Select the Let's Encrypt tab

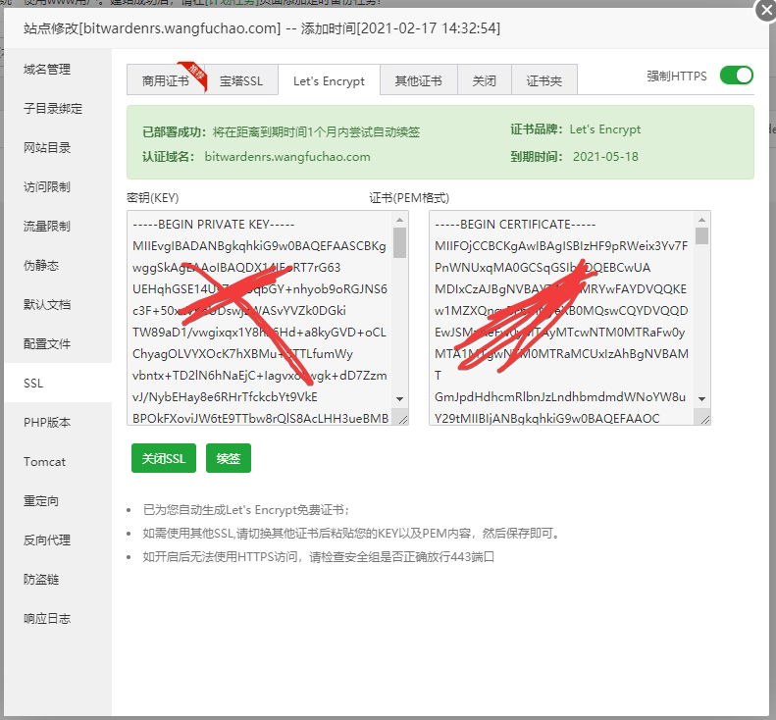(329, 80)
